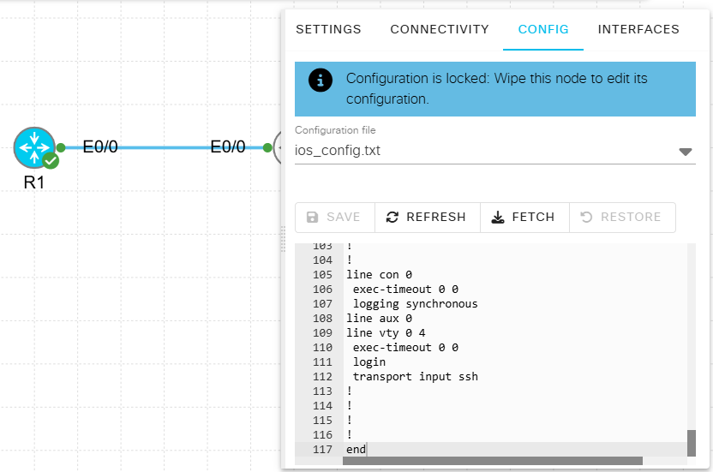The height and width of the screenshot is (472, 713).
Task: Open the Connectivity tab
Action: (440, 29)
